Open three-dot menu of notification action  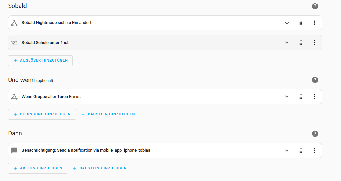[x=315, y=151]
